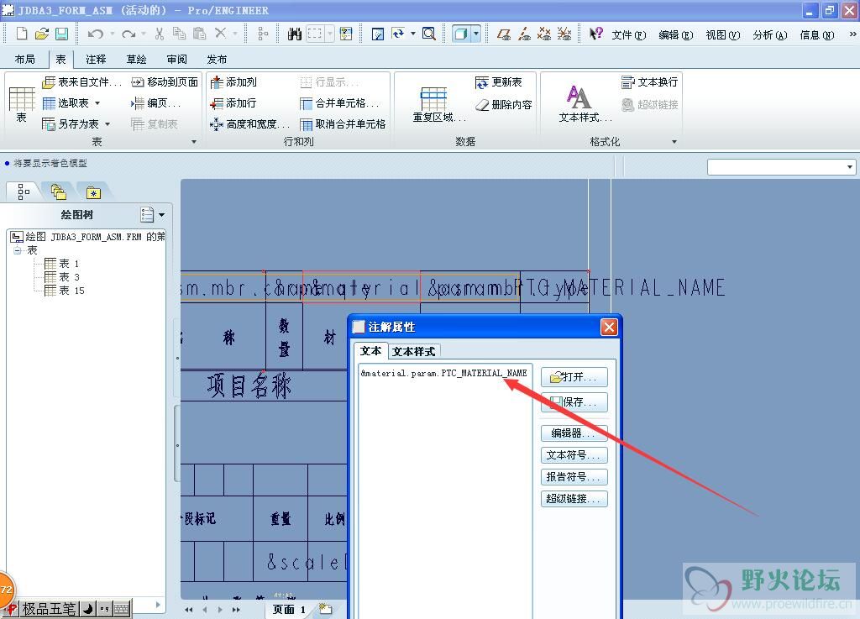Image resolution: width=860 pixels, height=619 pixels.
Task: Click the large 表 insert table icon
Action: (21, 104)
